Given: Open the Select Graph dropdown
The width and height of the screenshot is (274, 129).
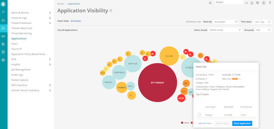Looking at the screenshot, I should (225, 30).
